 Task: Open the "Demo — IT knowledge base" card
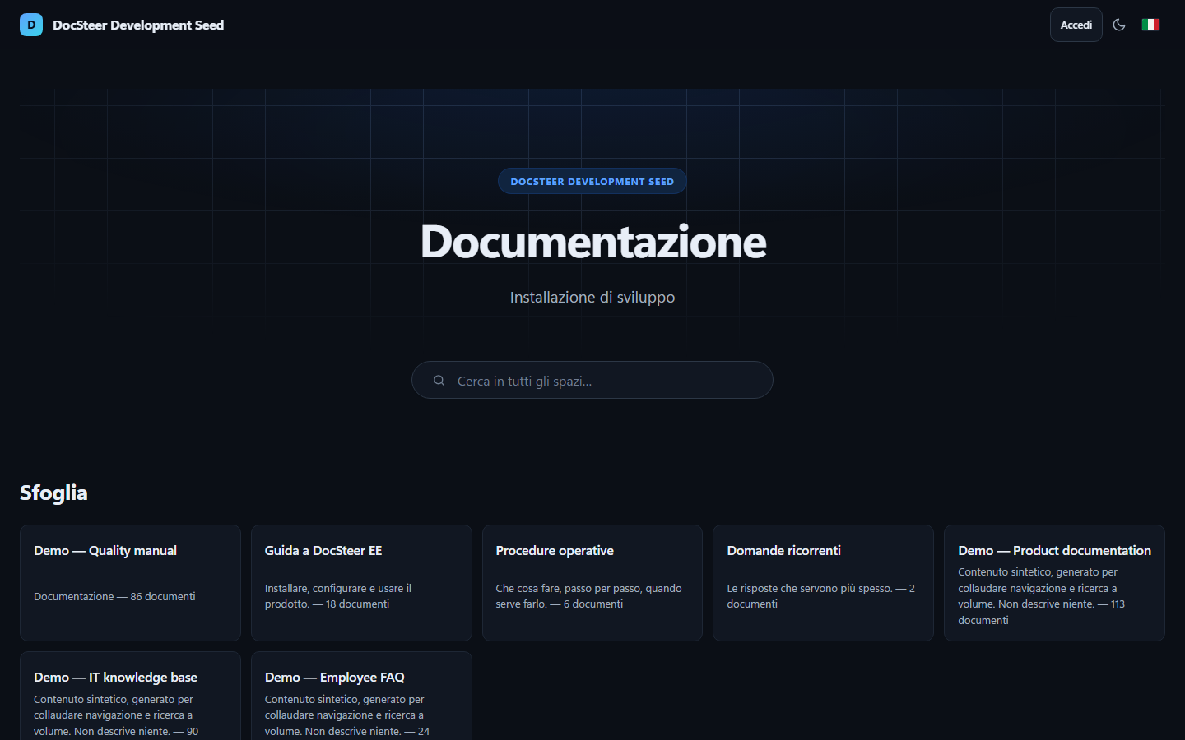[x=130, y=696]
